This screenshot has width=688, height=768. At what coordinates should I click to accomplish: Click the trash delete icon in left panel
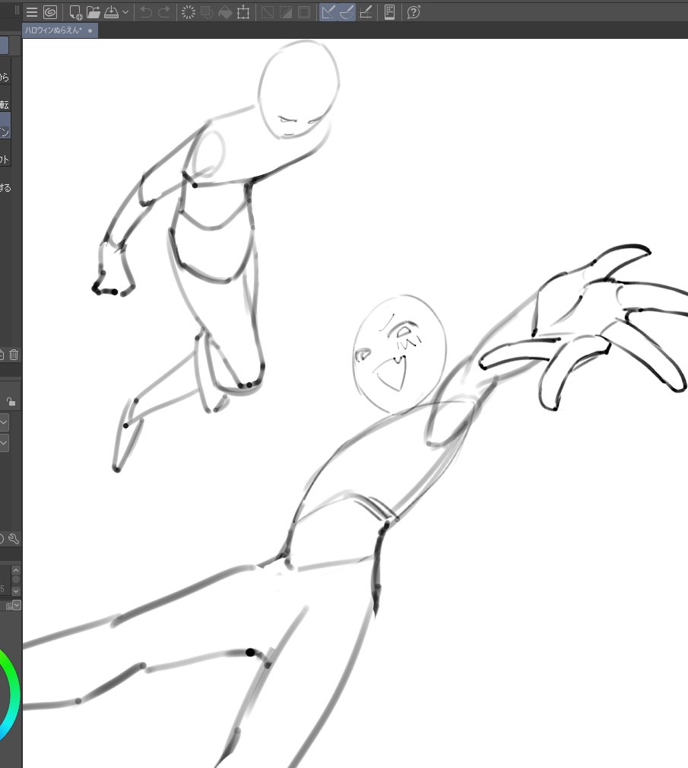[14, 355]
